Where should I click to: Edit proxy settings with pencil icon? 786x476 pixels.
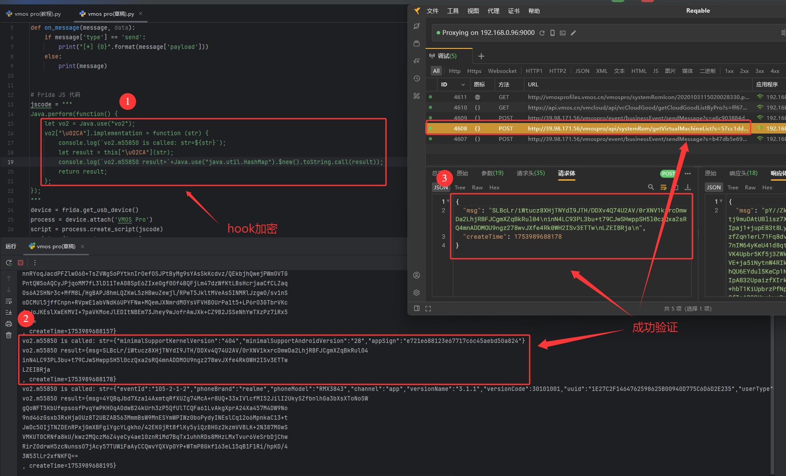[x=573, y=33]
